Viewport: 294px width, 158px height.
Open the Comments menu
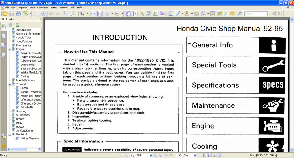pos(43,8)
